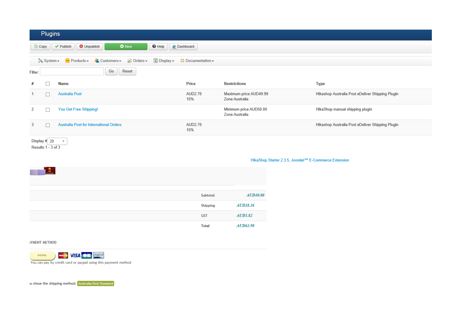This screenshot has height=326, width=461.
Task: Click the GST amount AUD5.82
Action: tap(244, 216)
